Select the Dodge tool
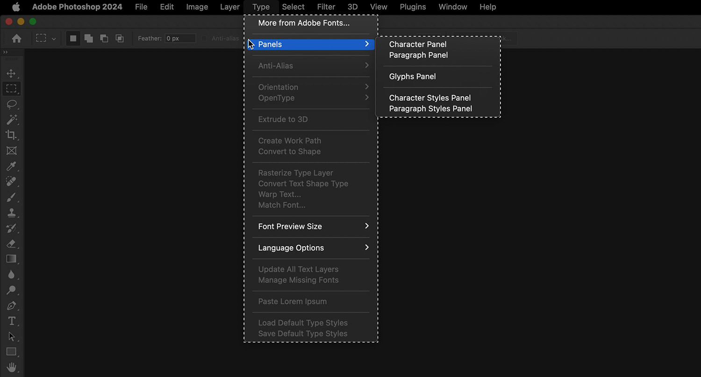The width and height of the screenshot is (701, 377). pyautogui.click(x=11, y=290)
